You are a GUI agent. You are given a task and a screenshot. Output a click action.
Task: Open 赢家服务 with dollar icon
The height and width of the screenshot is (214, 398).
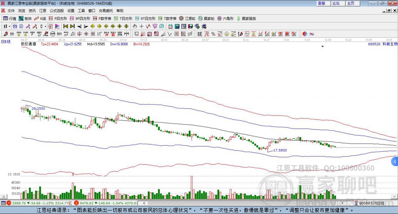(246, 19)
